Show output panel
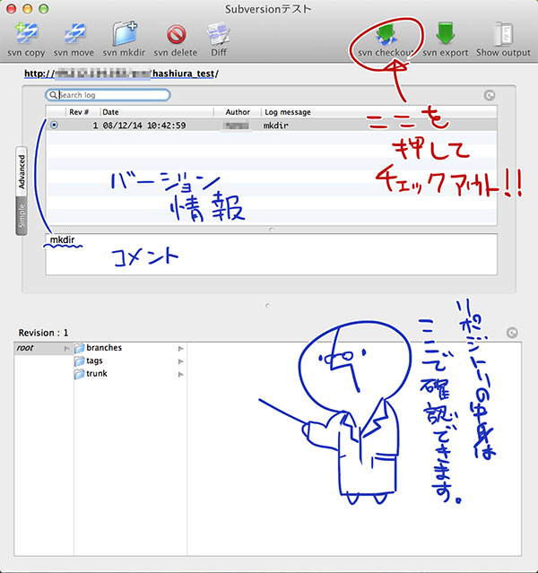 [x=503, y=34]
